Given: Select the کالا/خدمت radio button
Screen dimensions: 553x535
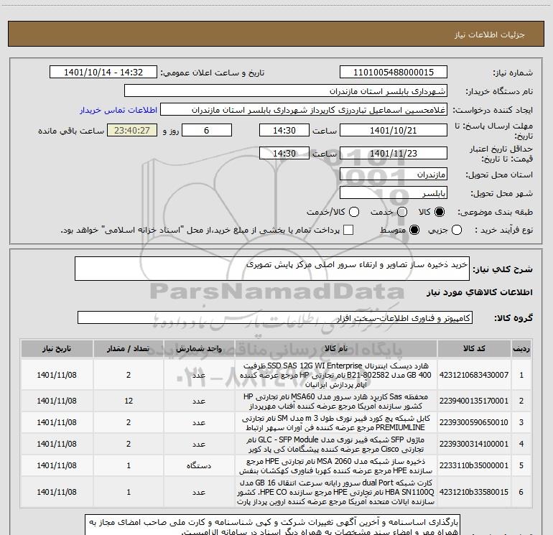Looking at the screenshot, I should pos(354,212).
